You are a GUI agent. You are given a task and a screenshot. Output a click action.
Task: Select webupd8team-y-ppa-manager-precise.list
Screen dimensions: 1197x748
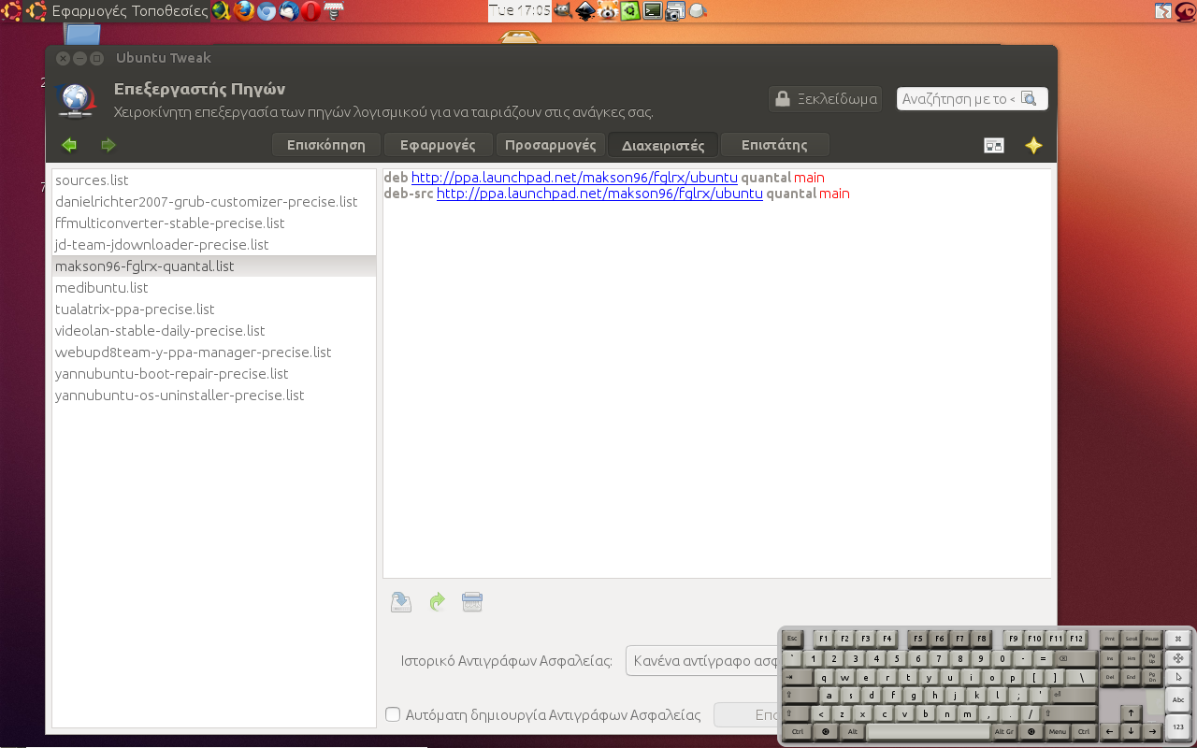(214, 352)
